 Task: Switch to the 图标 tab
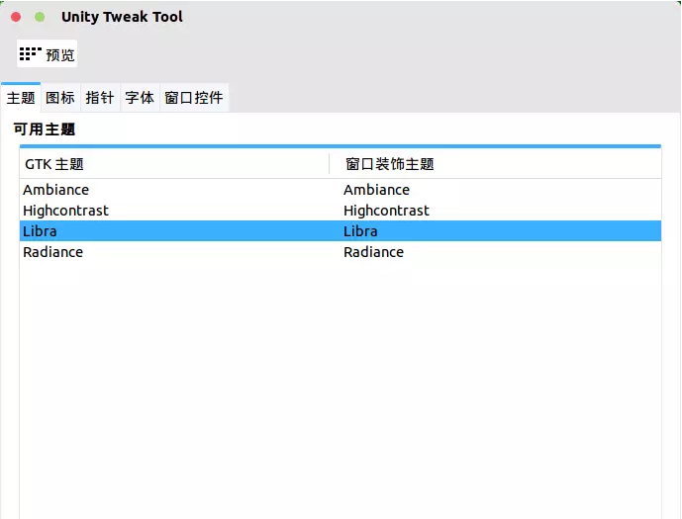[x=60, y=97]
